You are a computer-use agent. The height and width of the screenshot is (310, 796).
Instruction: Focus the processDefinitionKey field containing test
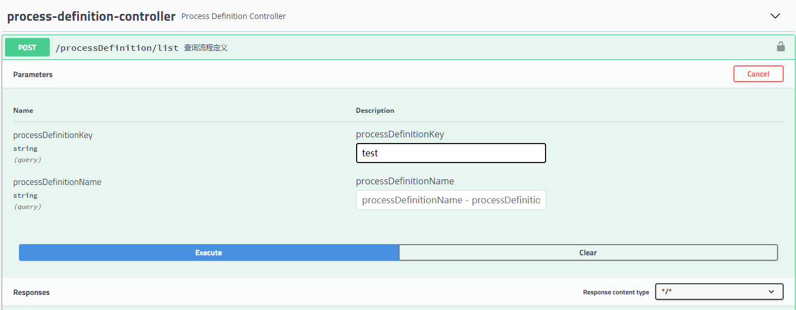pos(451,153)
